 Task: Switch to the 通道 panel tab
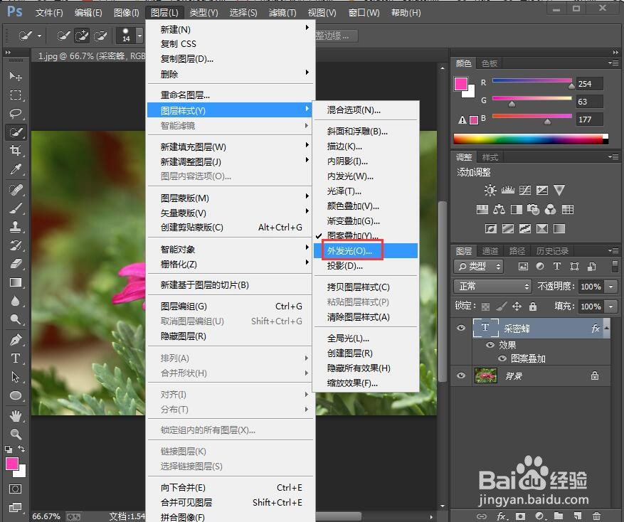(490, 250)
